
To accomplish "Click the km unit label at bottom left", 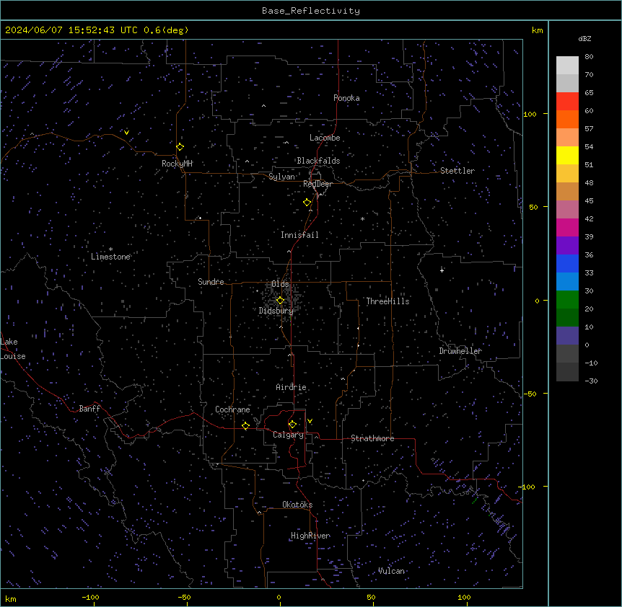I will pos(11,598).
